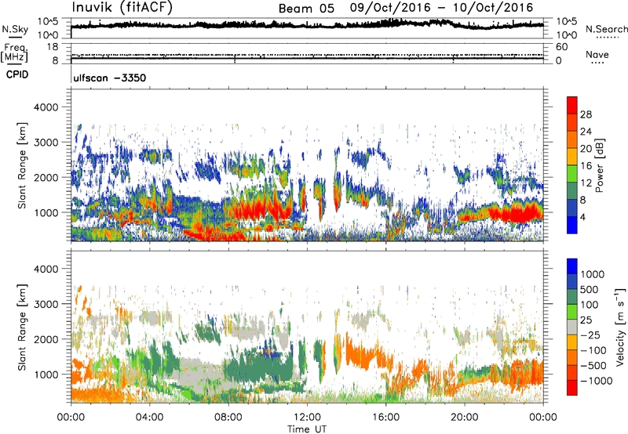Click the "Velocity [m s-1]" color bar title
The image size is (628, 434).
click(620, 327)
